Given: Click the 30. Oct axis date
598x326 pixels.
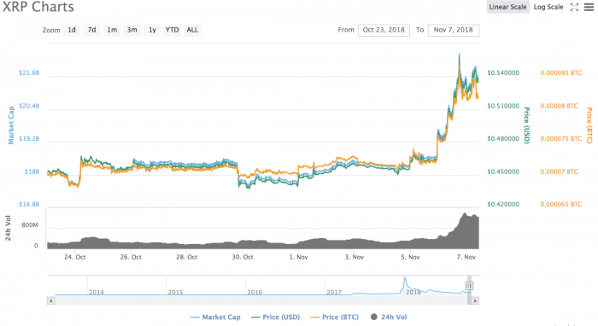Looking at the screenshot, I should (x=243, y=257).
